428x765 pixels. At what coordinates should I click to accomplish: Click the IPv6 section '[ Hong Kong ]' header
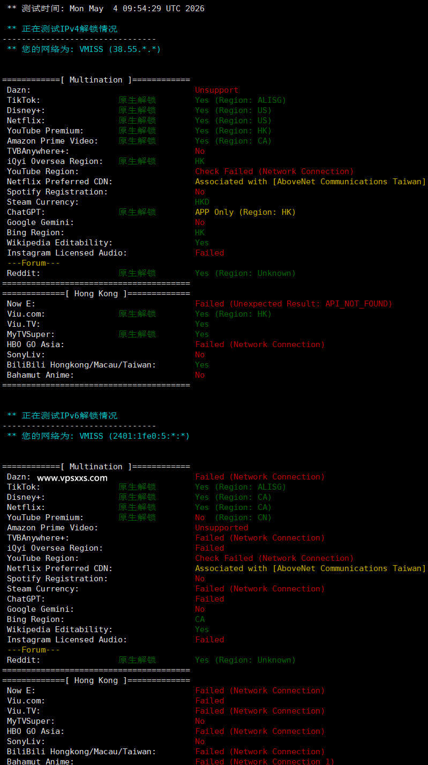coord(96,680)
